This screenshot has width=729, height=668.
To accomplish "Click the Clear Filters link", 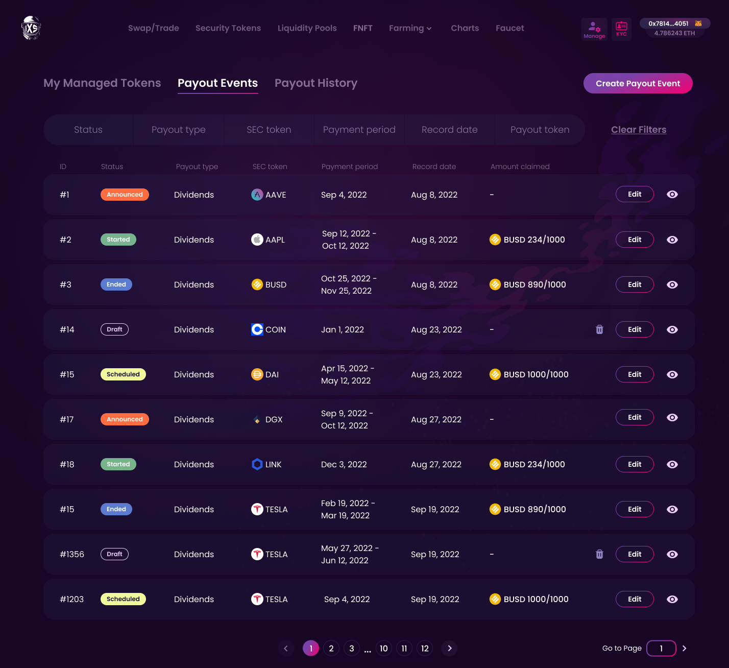I will pyautogui.click(x=639, y=130).
